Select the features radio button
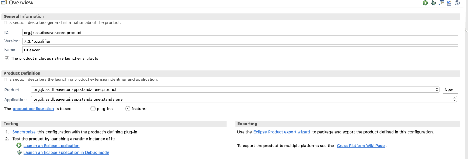 127,109
